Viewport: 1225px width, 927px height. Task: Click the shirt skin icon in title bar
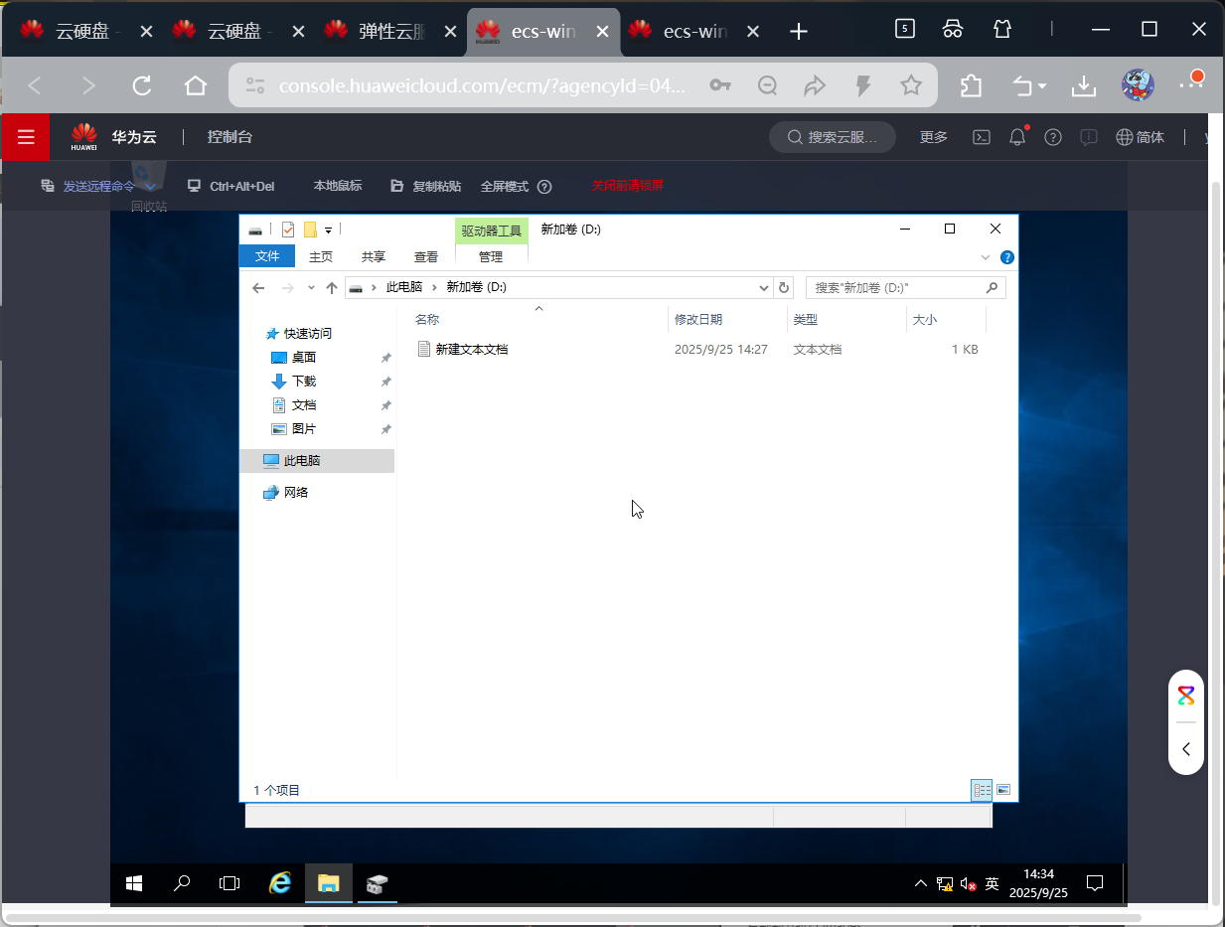[x=1002, y=29]
